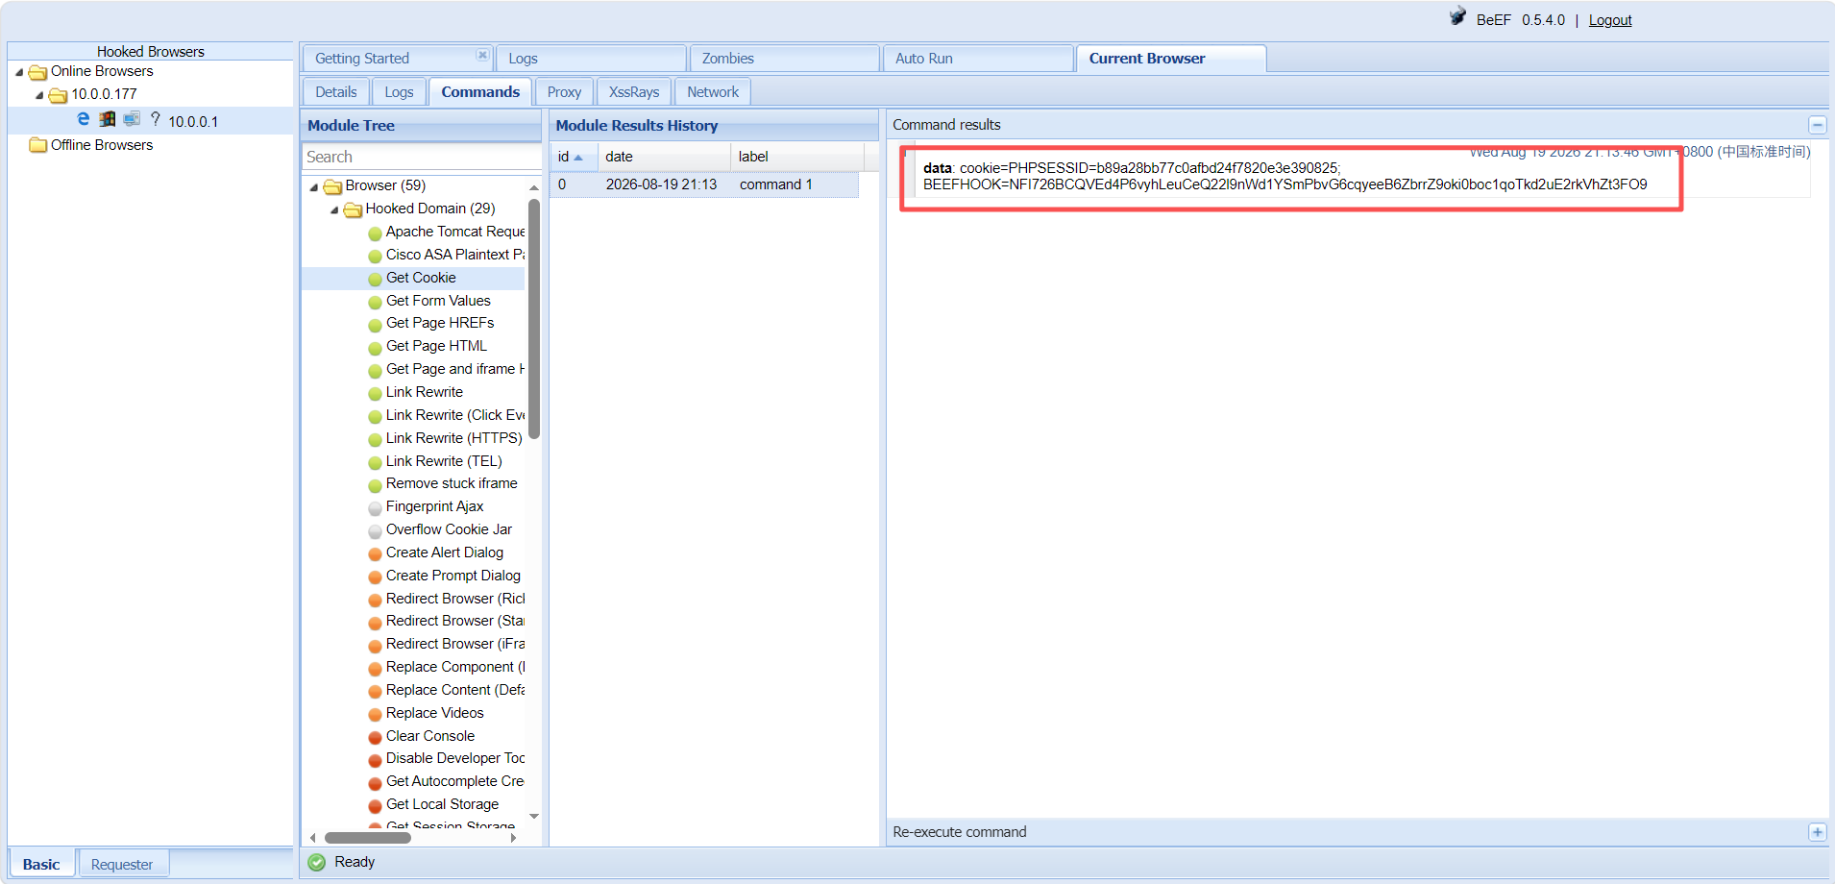Select the Remove stuck iframe module
The height and width of the screenshot is (884, 1835).
pyautogui.click(x=452, y=483)
